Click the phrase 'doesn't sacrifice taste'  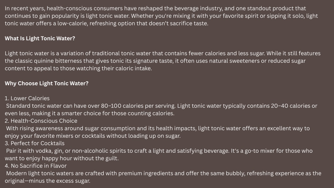[178, 23]
